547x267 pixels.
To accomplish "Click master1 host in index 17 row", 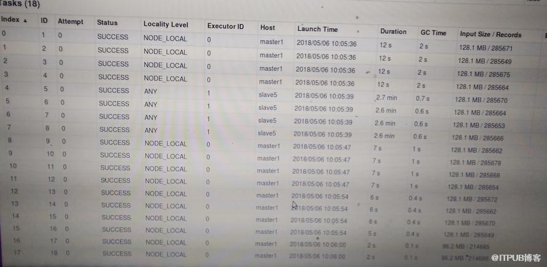I will (x=266, y=256).
